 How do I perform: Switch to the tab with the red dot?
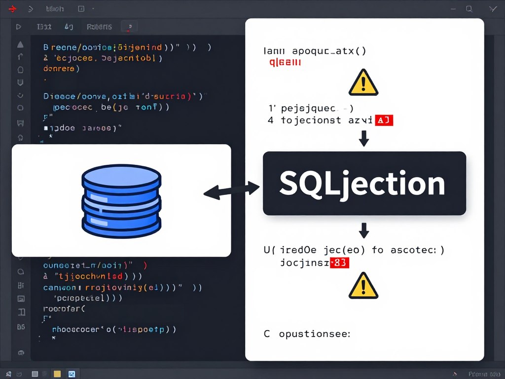(129, 27)
